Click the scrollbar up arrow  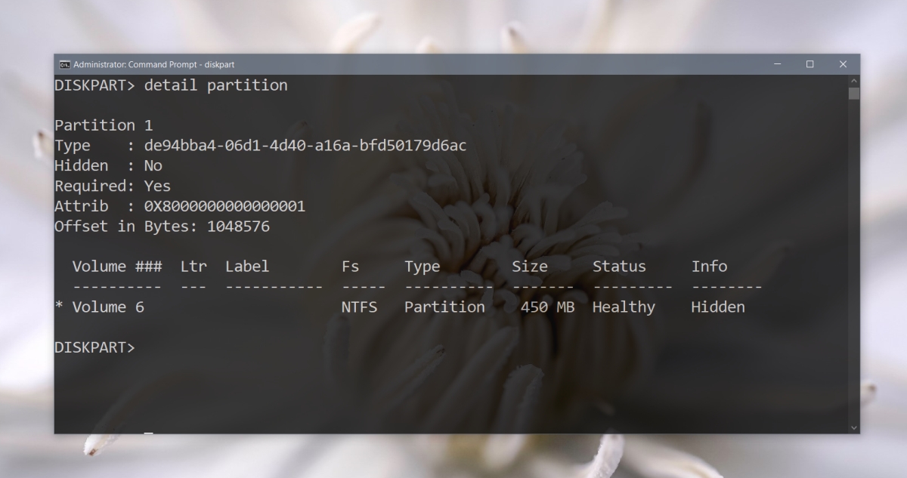854,80
